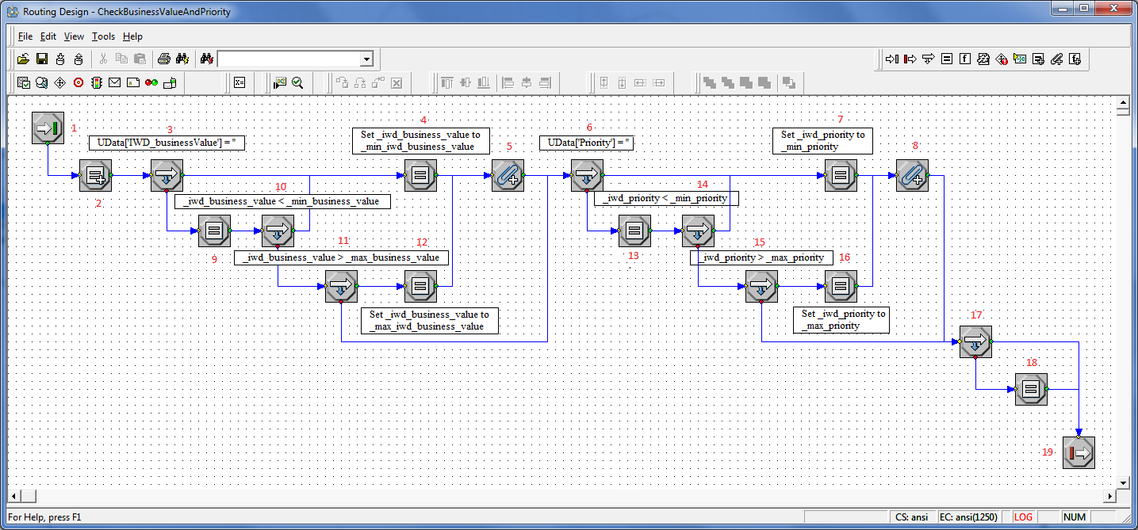1138x530 pixels.
Task: Click the horizontal scrollbar left arrow
Action: click(14, 496)
